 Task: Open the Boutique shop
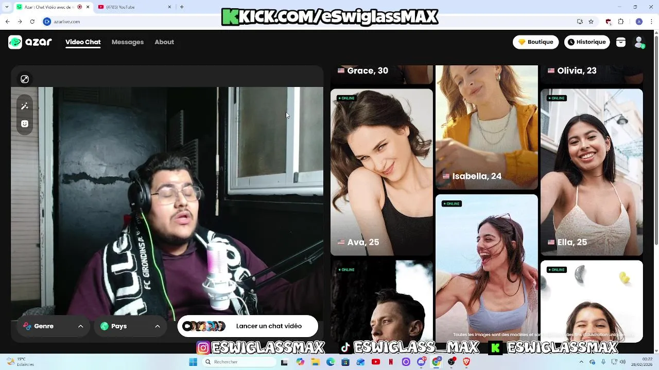535,42
